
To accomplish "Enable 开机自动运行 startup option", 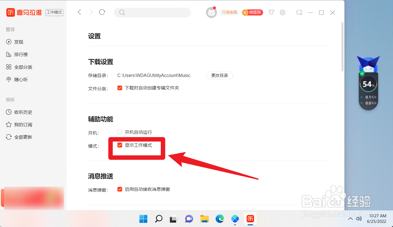I will pyautogui.click(x=120, y=132).
